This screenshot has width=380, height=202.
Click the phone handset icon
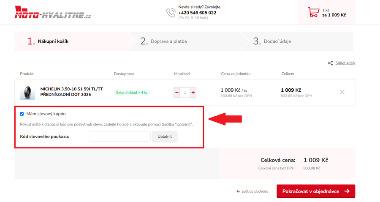tap(171, 13)
